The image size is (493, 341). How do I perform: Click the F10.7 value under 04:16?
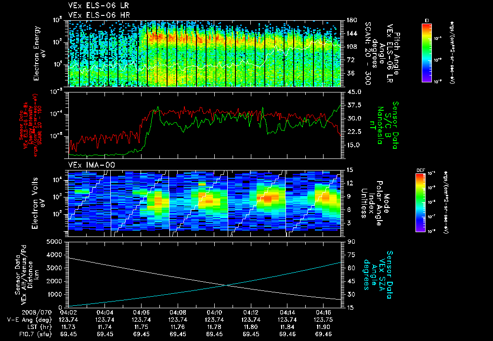(x=324, y=334)
